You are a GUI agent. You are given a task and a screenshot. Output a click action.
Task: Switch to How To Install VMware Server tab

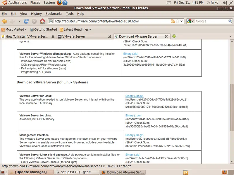[x=27, y=36]
